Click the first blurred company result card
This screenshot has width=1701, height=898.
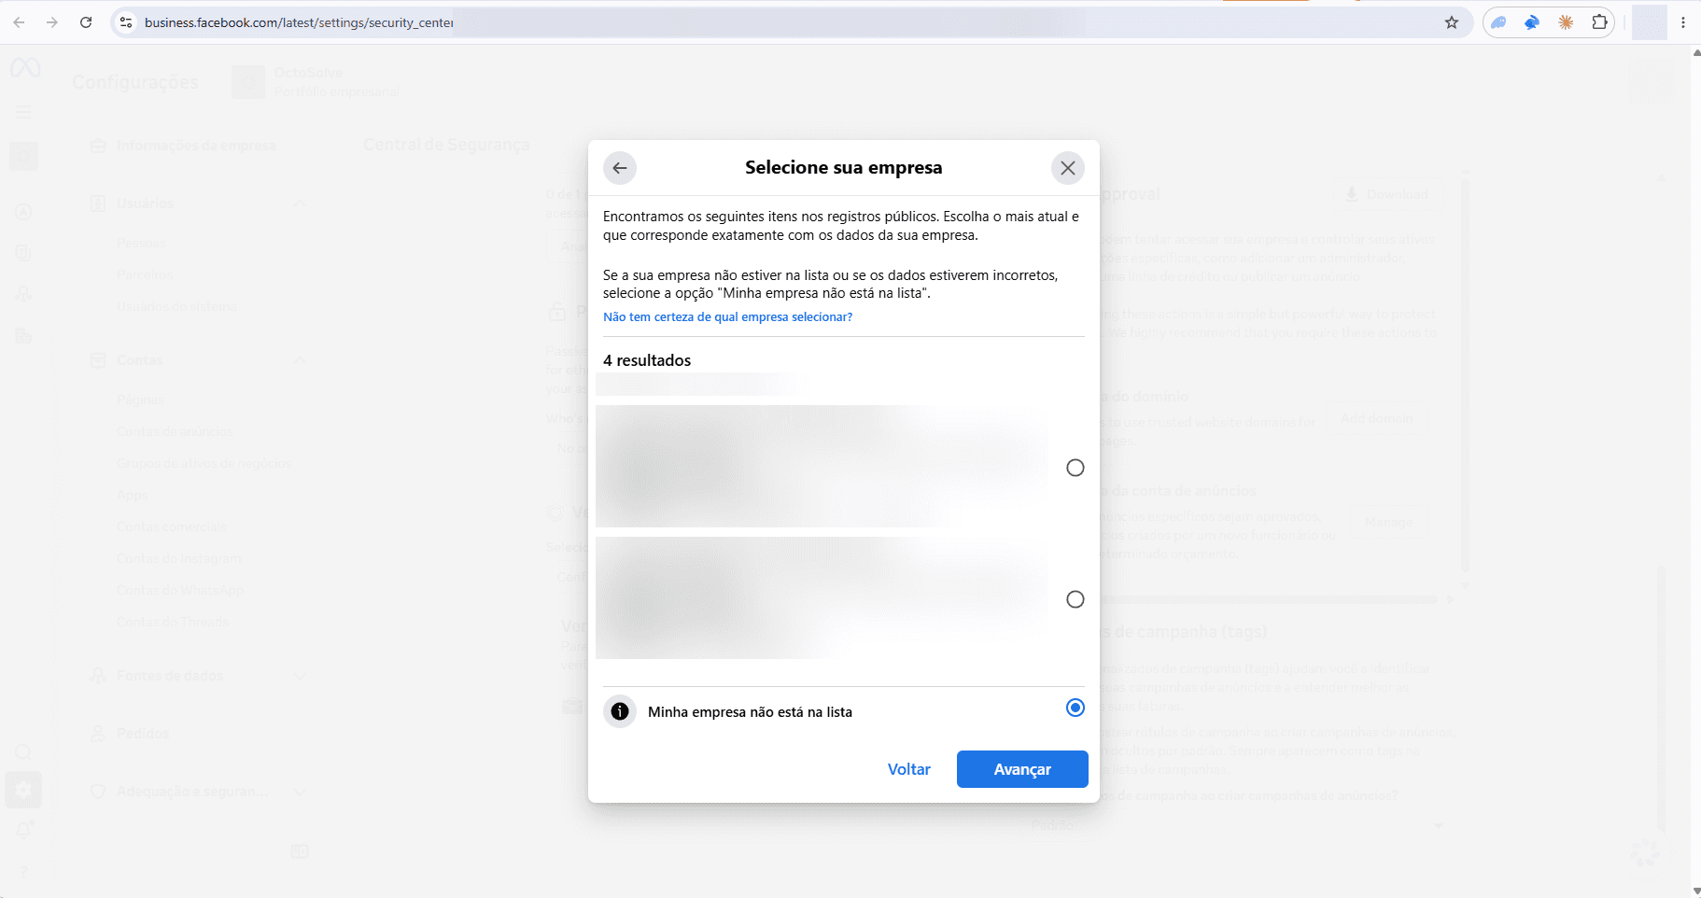click(843, 467)
